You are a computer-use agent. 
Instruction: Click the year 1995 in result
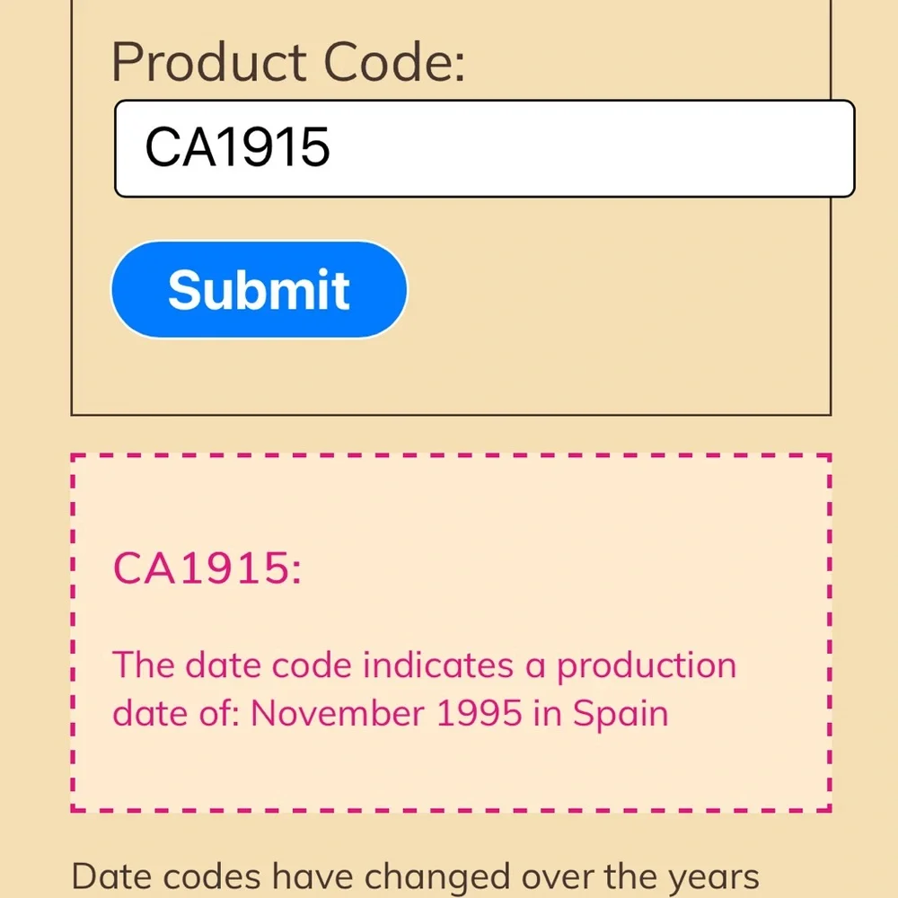pyautogui.click(x=479, y=713)
